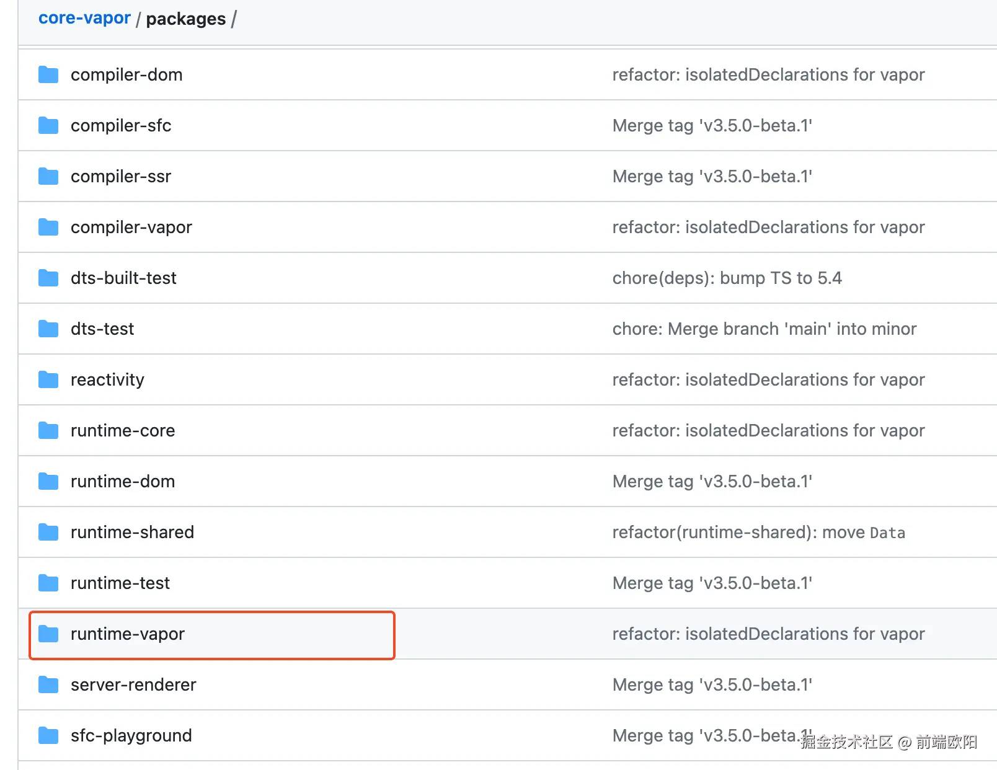The image size is (997, 770).
Task: View runtime-vapor row commit message
Action: click(768, 634)
